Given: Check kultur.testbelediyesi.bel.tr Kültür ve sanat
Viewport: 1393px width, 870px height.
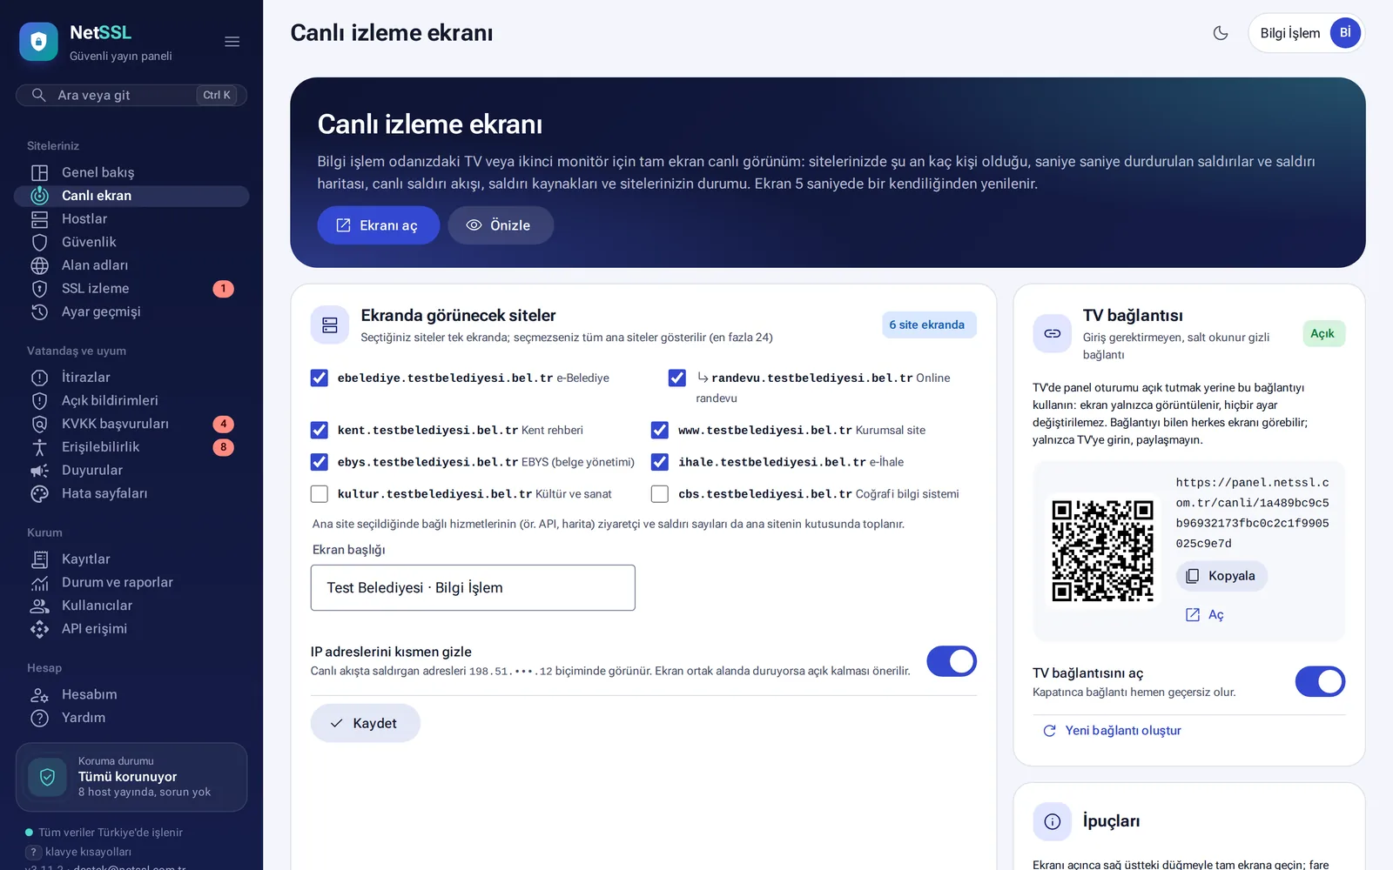Looking at the screenshot, I should point(320,494).
